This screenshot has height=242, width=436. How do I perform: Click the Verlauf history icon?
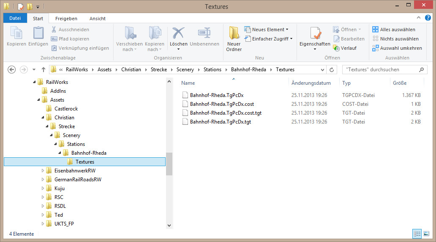(x=336, y=48)
